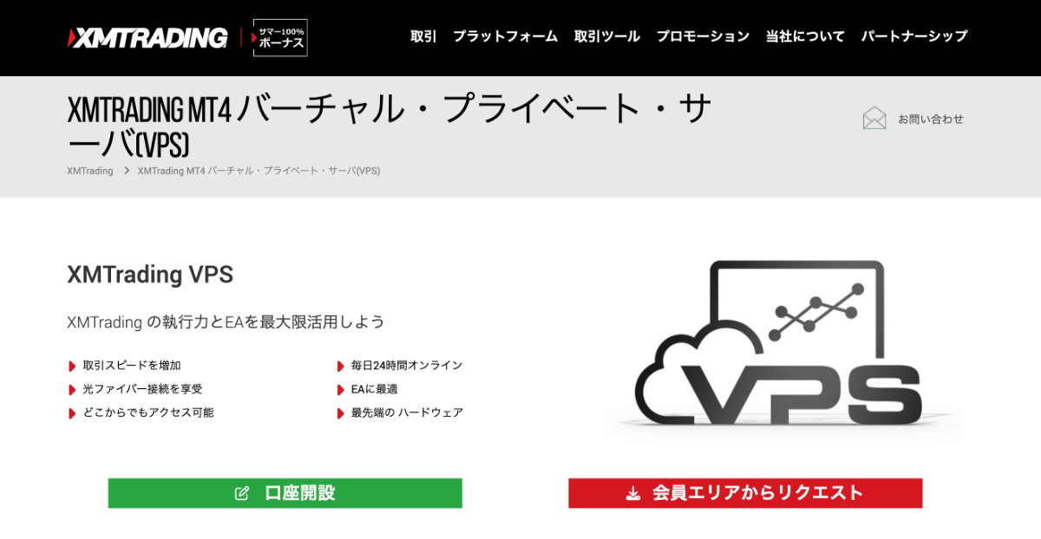Click the 取引スピードを増加 bullet text

point(132,366)
